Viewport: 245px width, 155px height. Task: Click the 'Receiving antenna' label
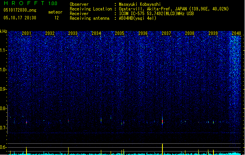tap(90, 18)
